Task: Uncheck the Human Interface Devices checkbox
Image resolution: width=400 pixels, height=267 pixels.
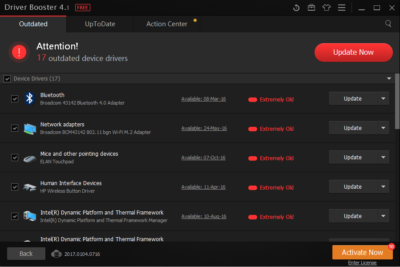Action: (x=15, y=187)
